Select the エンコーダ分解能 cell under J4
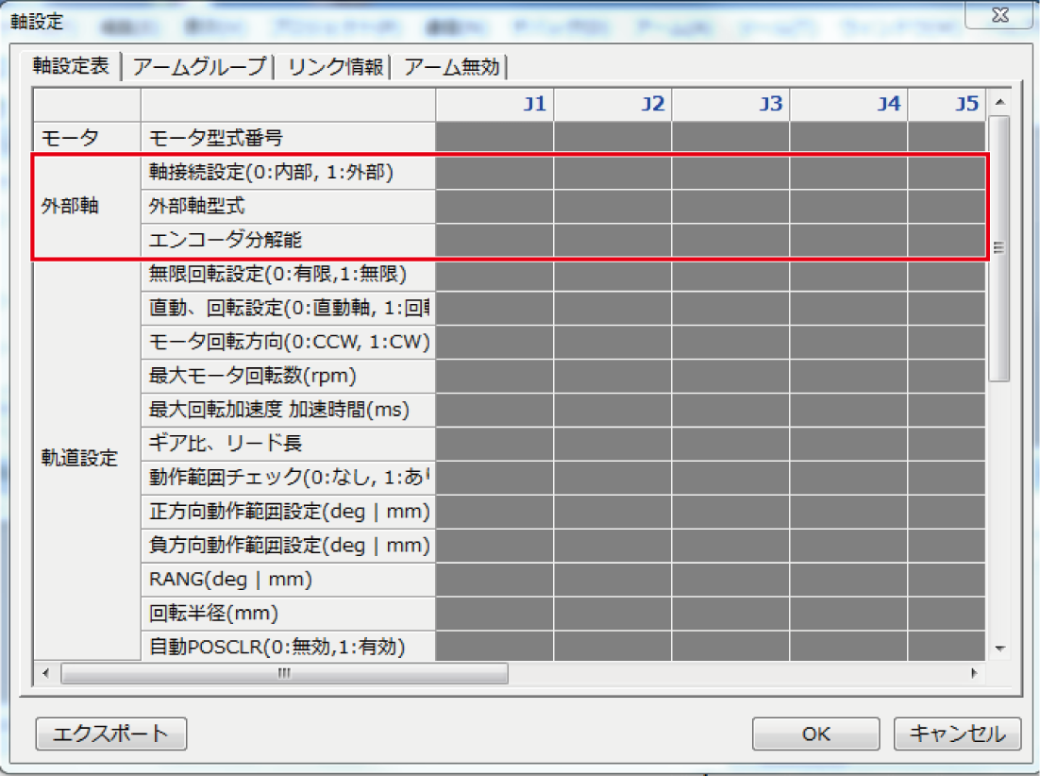 (849, 241)
